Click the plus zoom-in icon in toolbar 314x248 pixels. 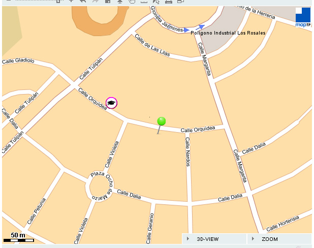(71, 2)
